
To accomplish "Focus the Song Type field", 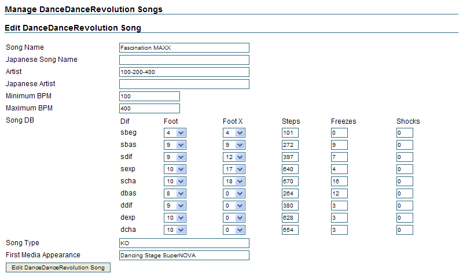I will click(184, 243).
